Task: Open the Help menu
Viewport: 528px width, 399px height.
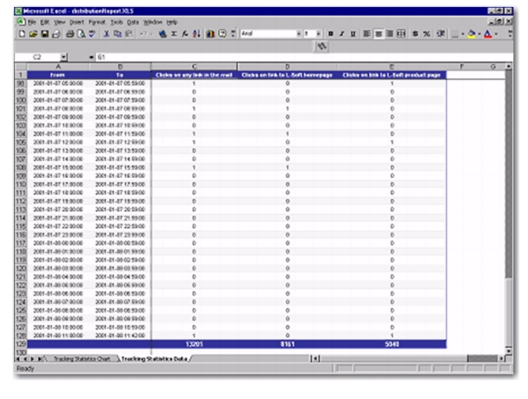Action: (172, 23)
